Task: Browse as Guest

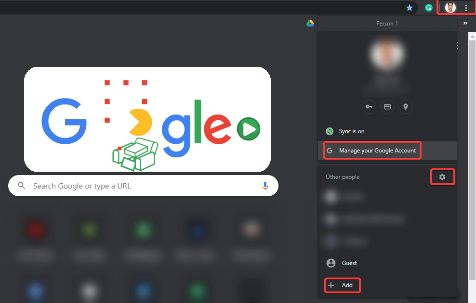Action: tap(349, 263)
